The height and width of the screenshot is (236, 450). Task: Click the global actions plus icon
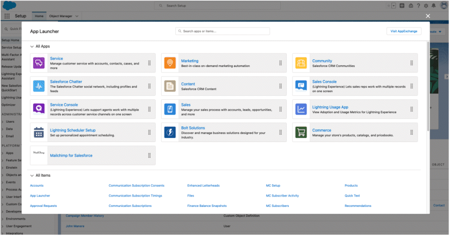pyautogui.click(x=402, y=6)
